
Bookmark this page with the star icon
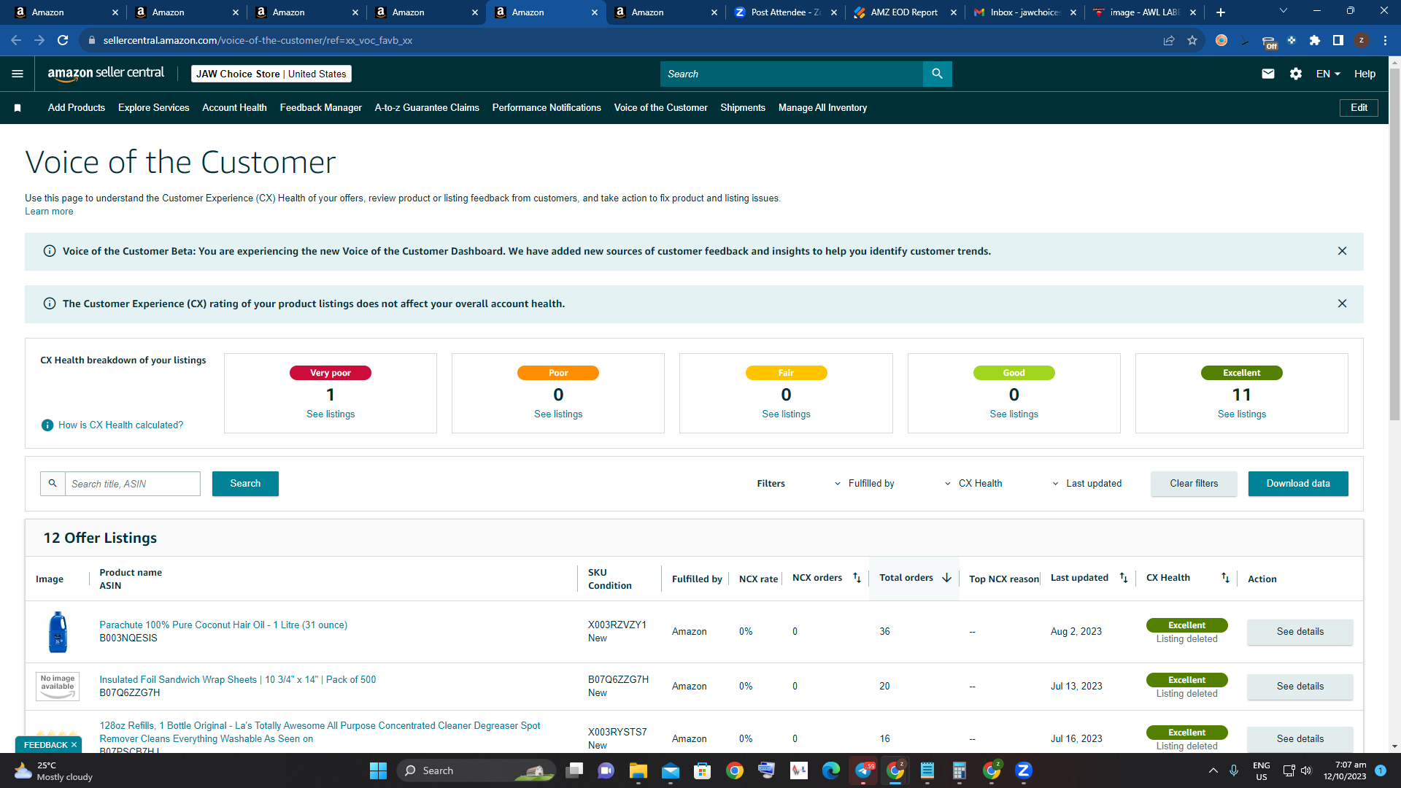tap(1192, 40)
